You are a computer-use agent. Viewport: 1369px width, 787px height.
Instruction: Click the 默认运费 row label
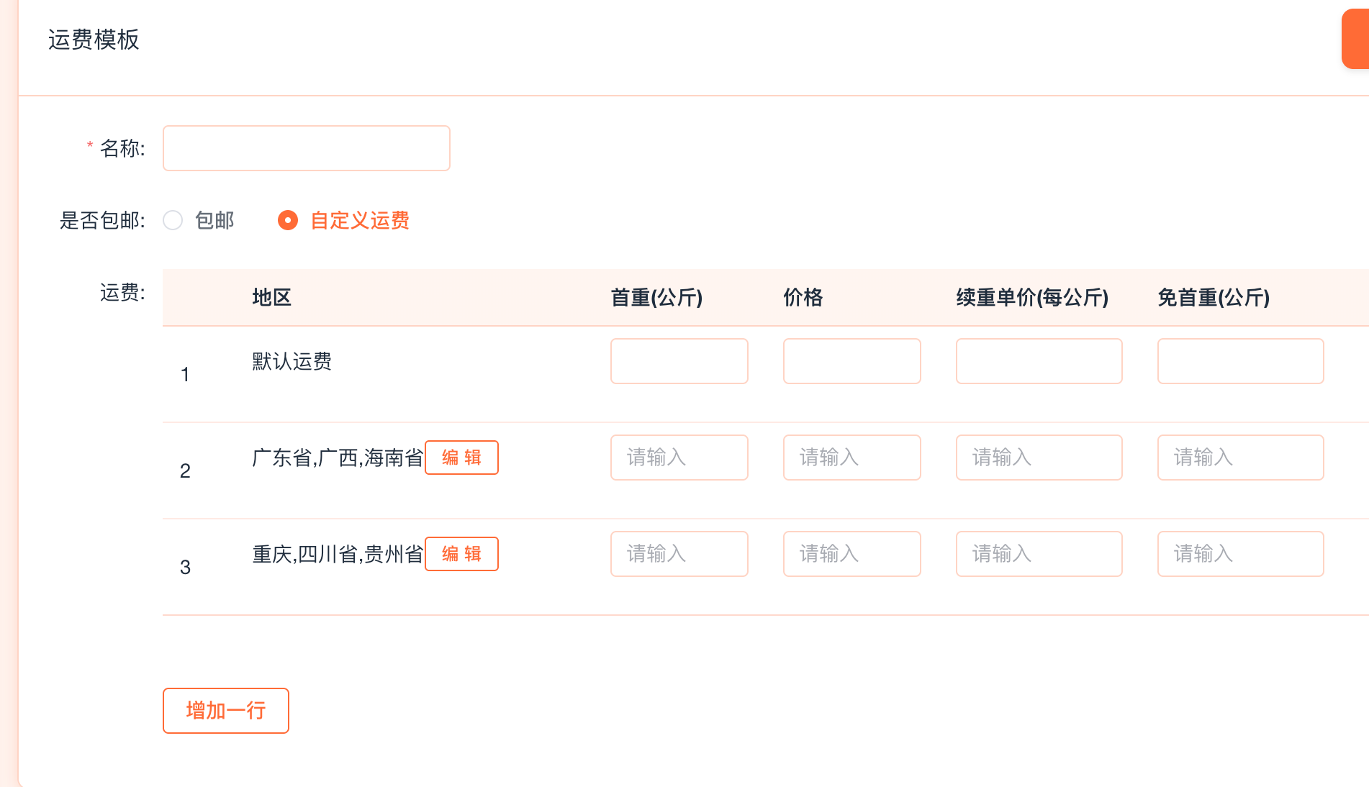pyautogui.click(x=292, y=361)
